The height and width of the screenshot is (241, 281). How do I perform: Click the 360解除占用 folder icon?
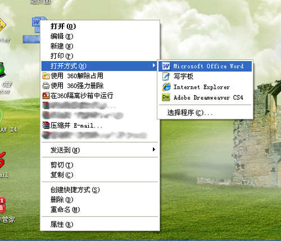[46, 76]
